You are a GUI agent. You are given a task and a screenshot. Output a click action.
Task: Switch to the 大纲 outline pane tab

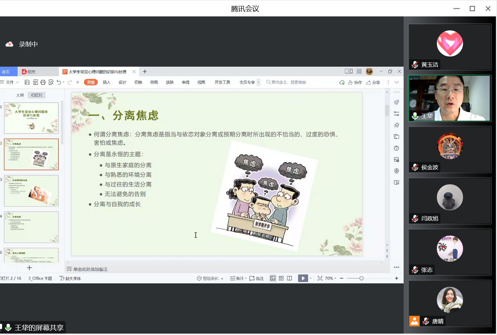coord(20,95)
